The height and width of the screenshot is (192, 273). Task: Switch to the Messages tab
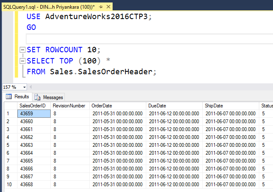tap(49, 97)
